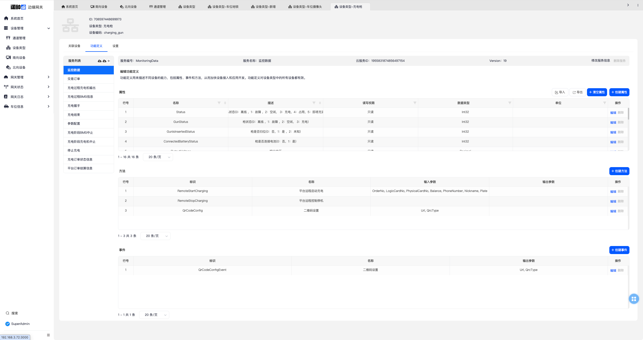Collapse sidebar with the bottom menu icon
Screen dimensions: 643x340
[48, 335]
